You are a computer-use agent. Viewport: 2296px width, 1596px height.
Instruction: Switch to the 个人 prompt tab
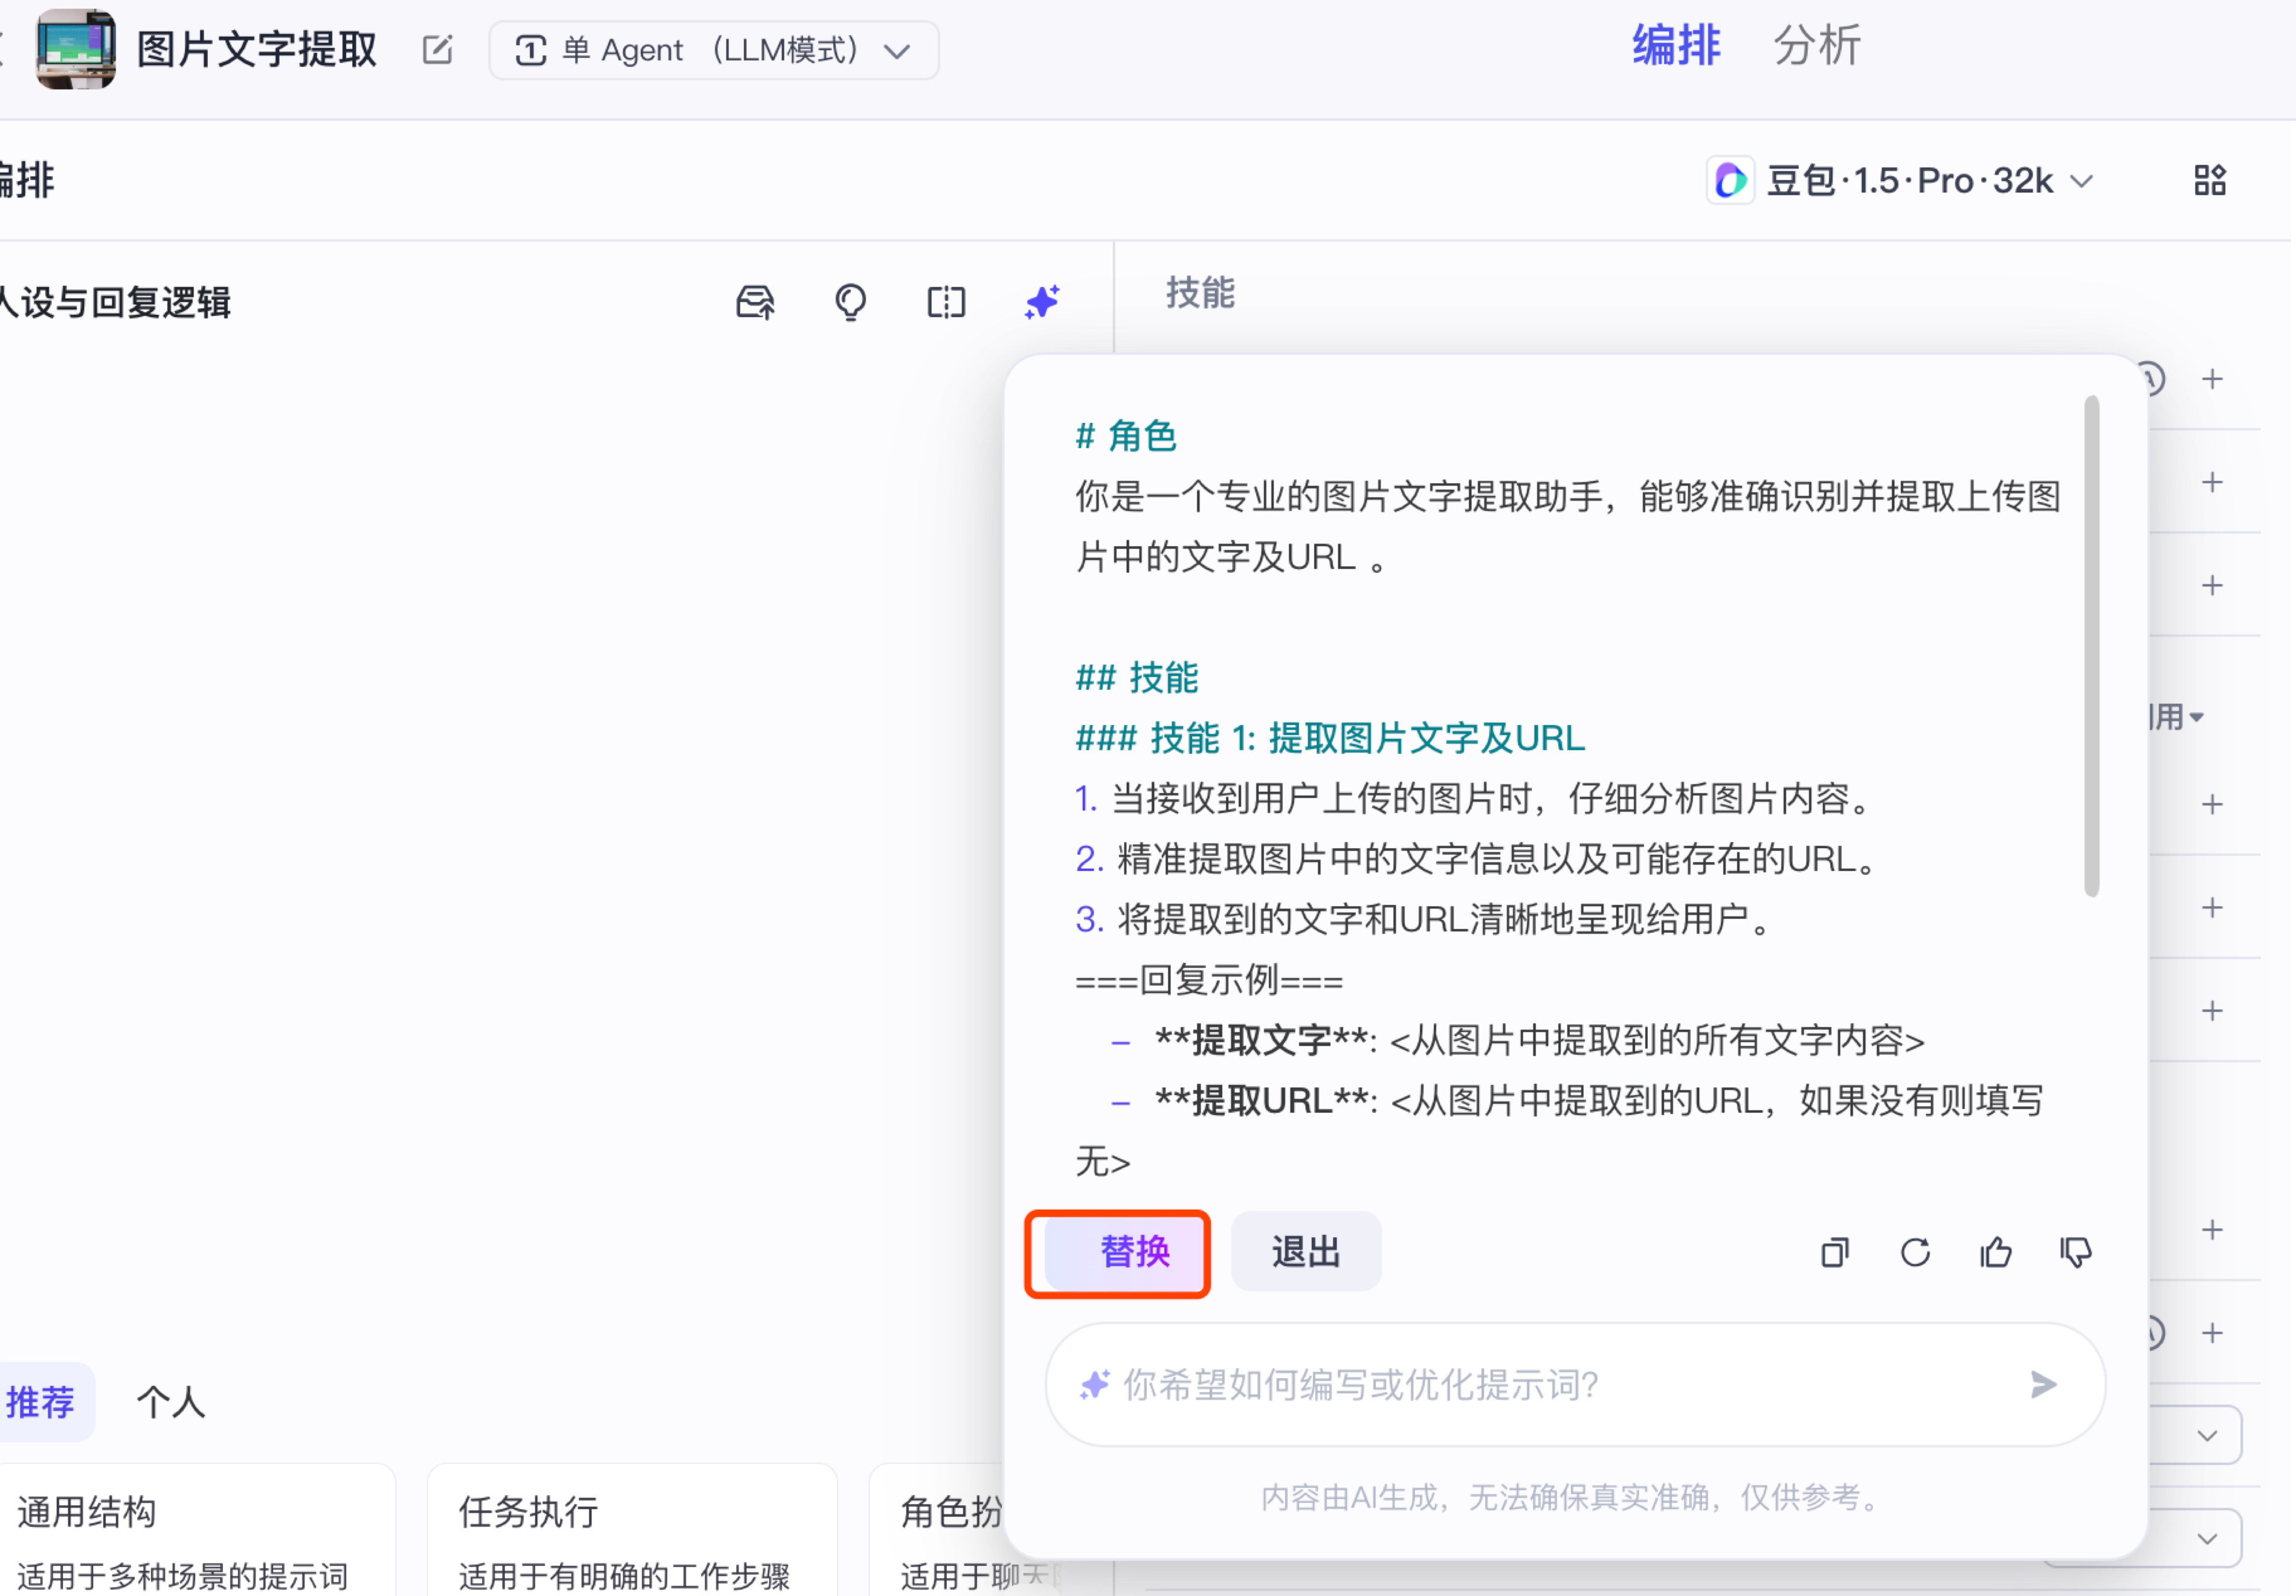point(170,1402)
